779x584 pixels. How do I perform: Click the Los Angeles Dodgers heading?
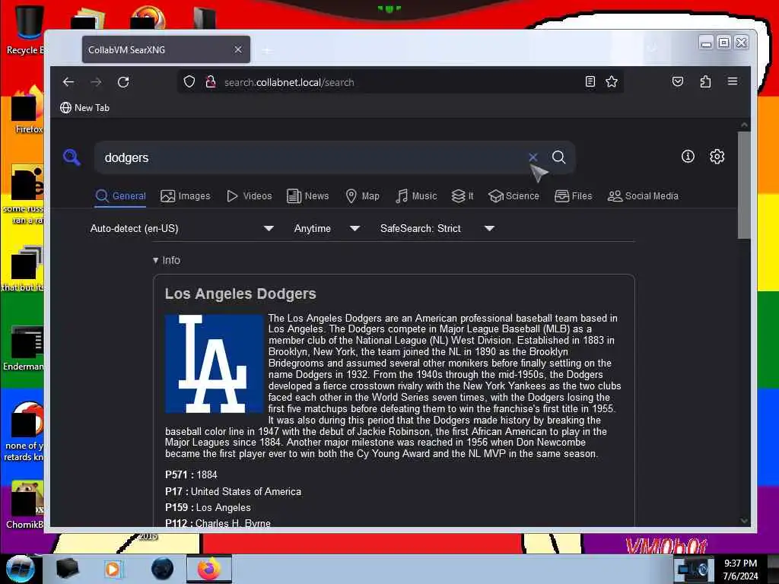240,294
